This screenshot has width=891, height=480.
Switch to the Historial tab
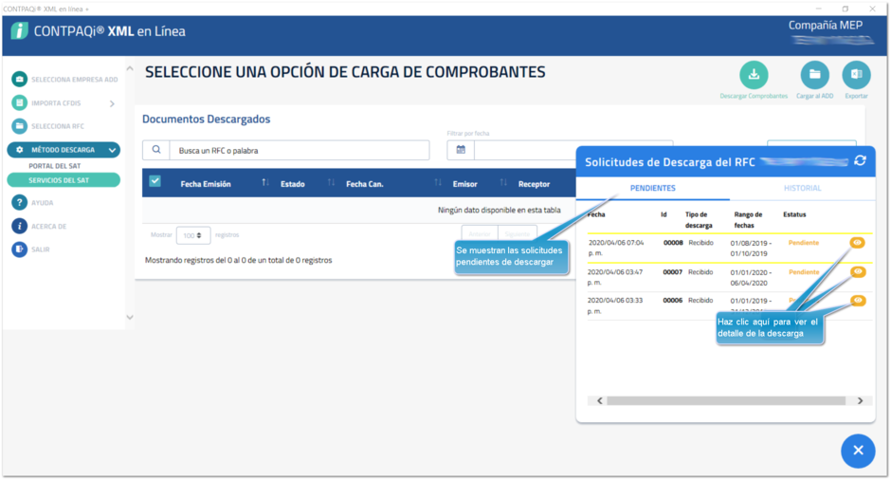pyautogui.click(x=802, y=188)
